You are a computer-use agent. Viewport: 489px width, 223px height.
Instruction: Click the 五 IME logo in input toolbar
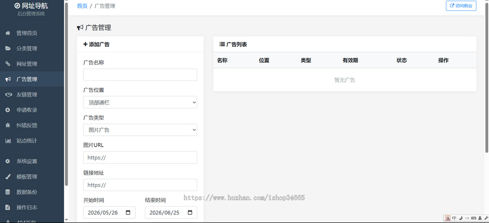click(448, 218)
